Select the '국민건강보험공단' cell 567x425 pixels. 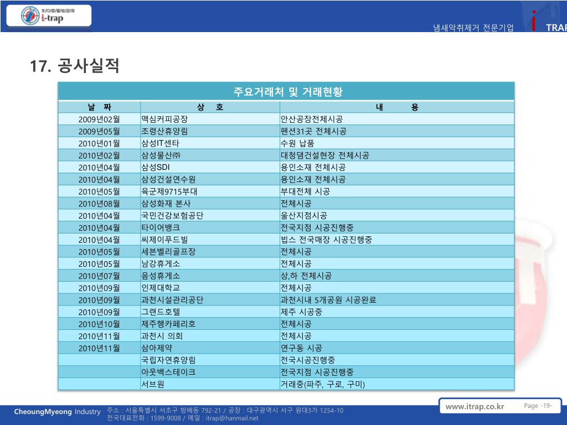210,215
